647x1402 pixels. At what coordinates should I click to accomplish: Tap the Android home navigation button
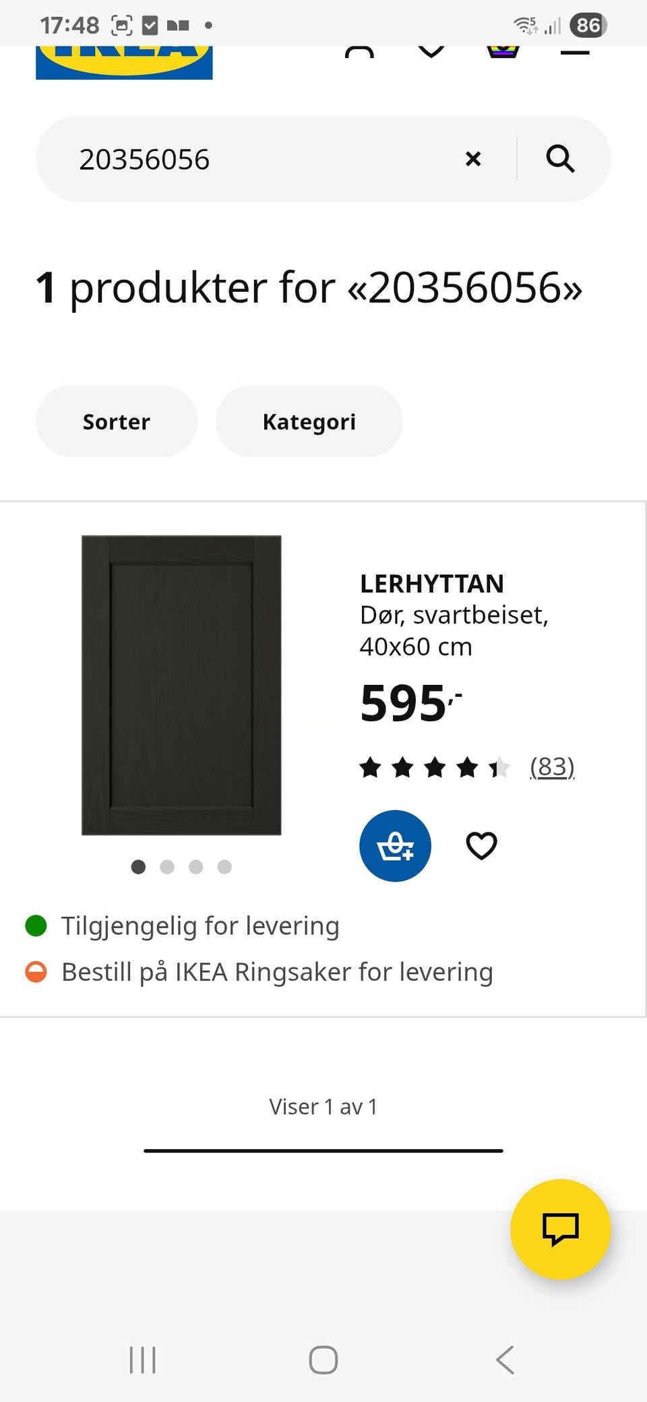[323, 1360]
